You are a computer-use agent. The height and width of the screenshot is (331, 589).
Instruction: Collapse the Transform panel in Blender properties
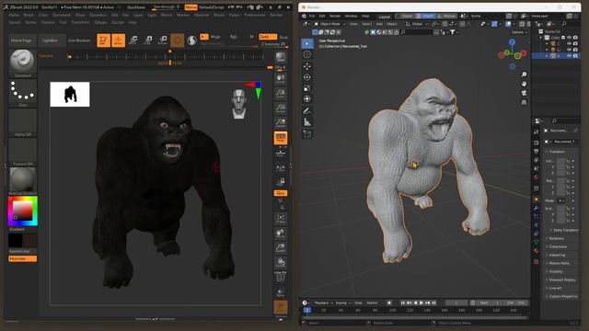(x=557, y=152)
